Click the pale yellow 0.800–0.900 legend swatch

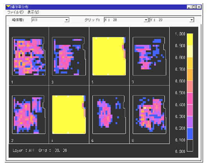[x=190, y=51]
